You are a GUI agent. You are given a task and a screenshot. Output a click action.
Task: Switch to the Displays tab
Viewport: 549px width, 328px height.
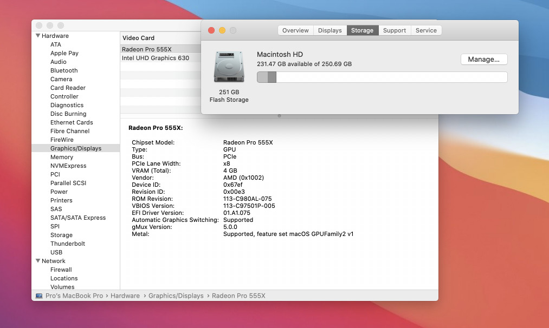[330, 30]
